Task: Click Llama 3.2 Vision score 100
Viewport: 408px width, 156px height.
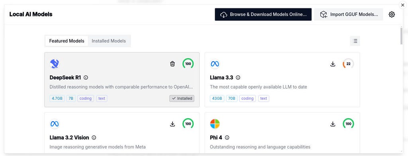Action: [x=188, y=124]
